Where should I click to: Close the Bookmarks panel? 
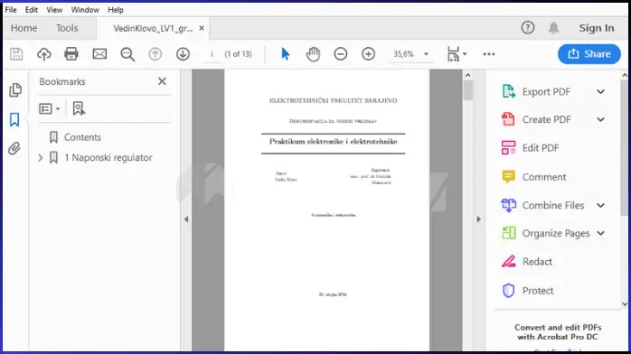tap(162, 81)
